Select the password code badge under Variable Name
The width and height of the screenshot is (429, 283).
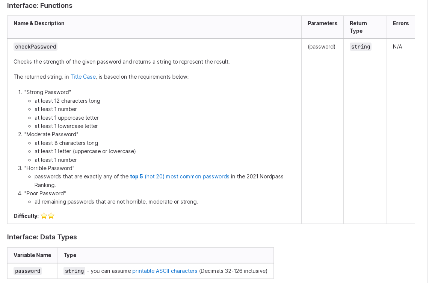(27, 271)
